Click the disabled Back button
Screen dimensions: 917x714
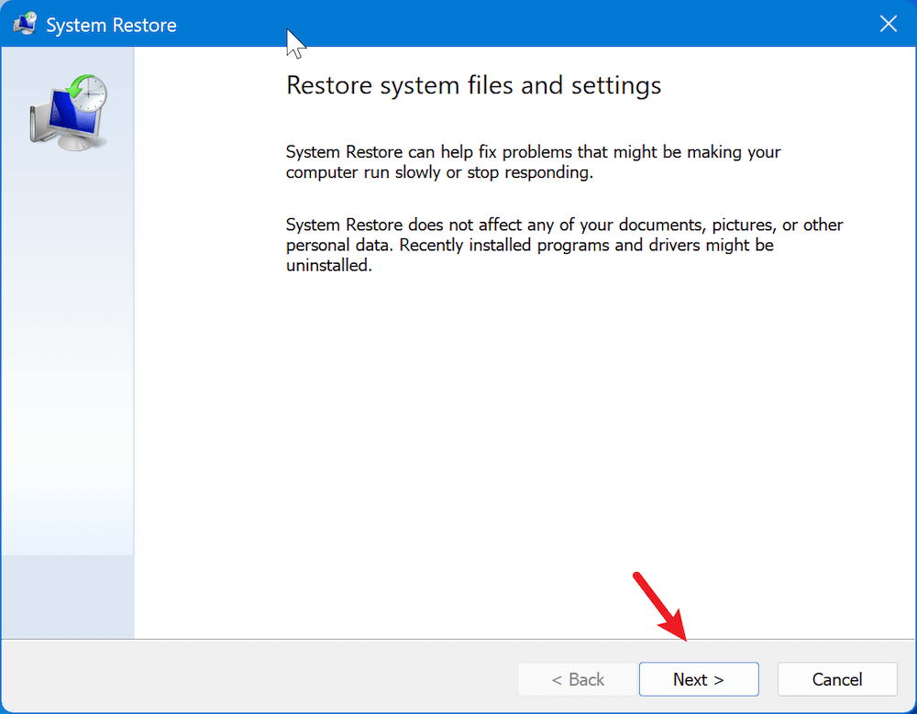coord(578,679)
